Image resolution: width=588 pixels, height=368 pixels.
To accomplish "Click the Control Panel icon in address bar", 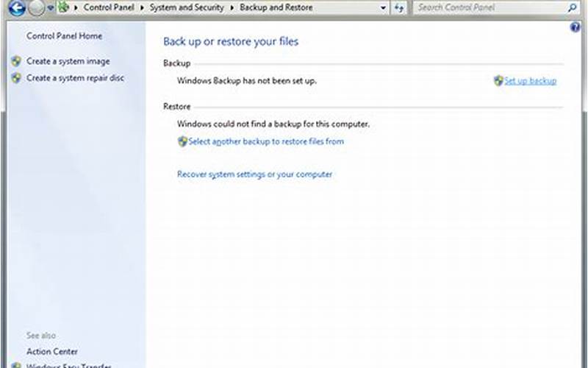I will coord(64,7).
